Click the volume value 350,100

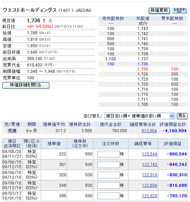tap(34, 58)
